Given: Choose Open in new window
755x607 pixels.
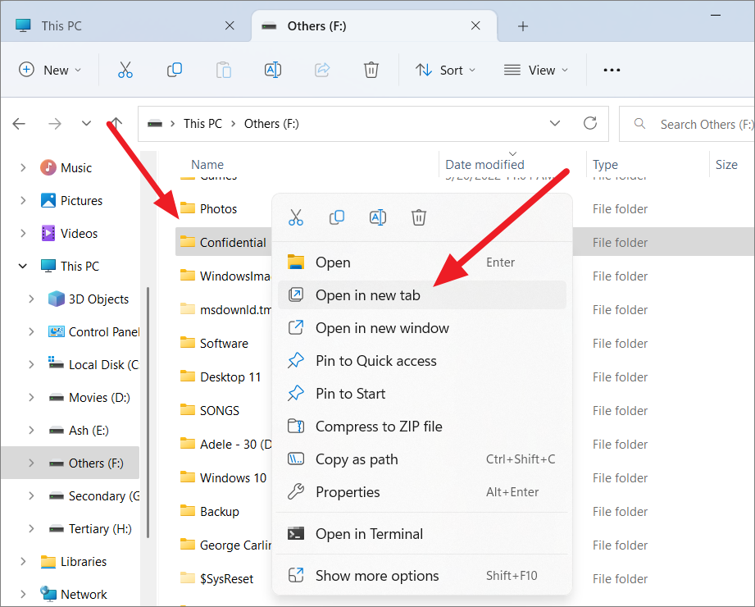Looking at the screenshot, I should pyautogui.click(x=422, y=328).
